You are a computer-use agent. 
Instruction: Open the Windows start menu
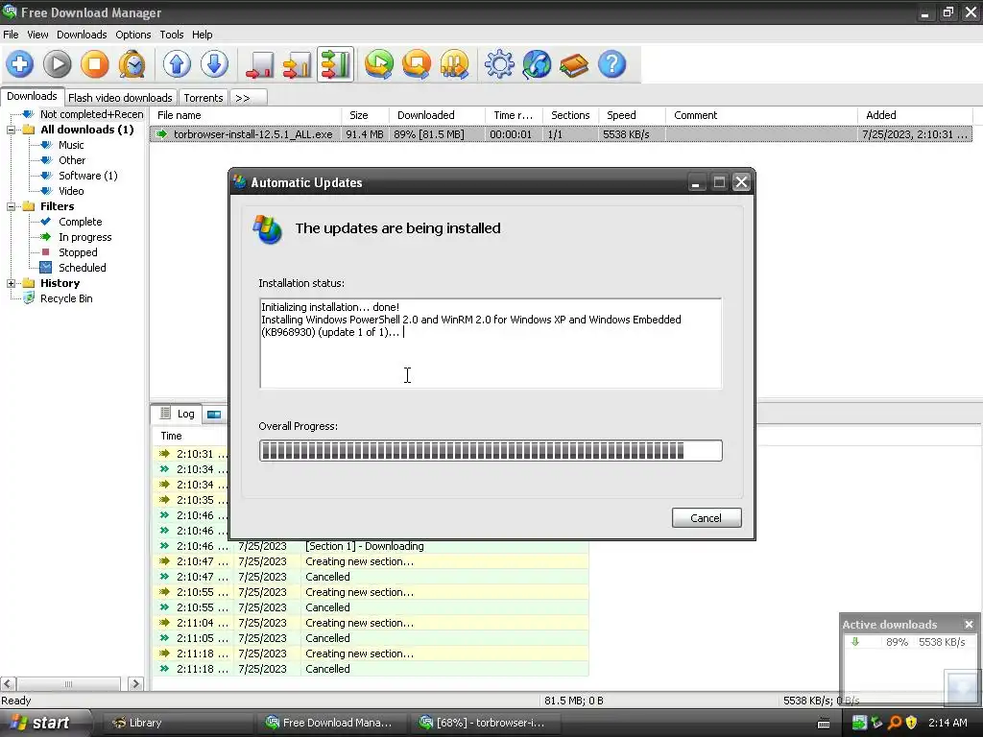[x=44, y=723]
